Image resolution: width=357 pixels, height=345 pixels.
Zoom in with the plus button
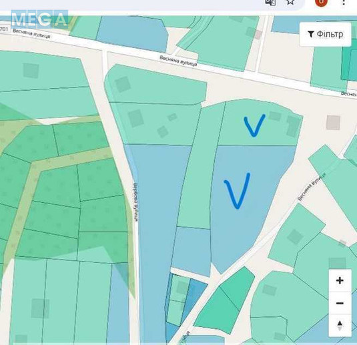pyautogui.click(x=340, y=280)
